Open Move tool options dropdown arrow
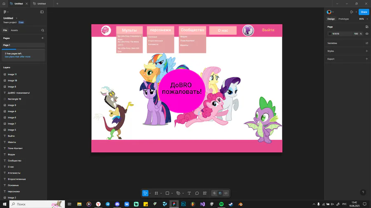371x208 pixels. pos(150,193)
